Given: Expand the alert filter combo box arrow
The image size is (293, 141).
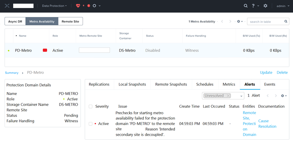Looking at the screenshot, I should [x=241, y=96].
